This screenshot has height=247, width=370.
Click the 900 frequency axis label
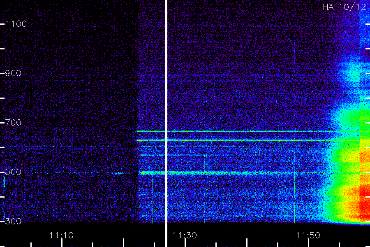pos(13,73)
